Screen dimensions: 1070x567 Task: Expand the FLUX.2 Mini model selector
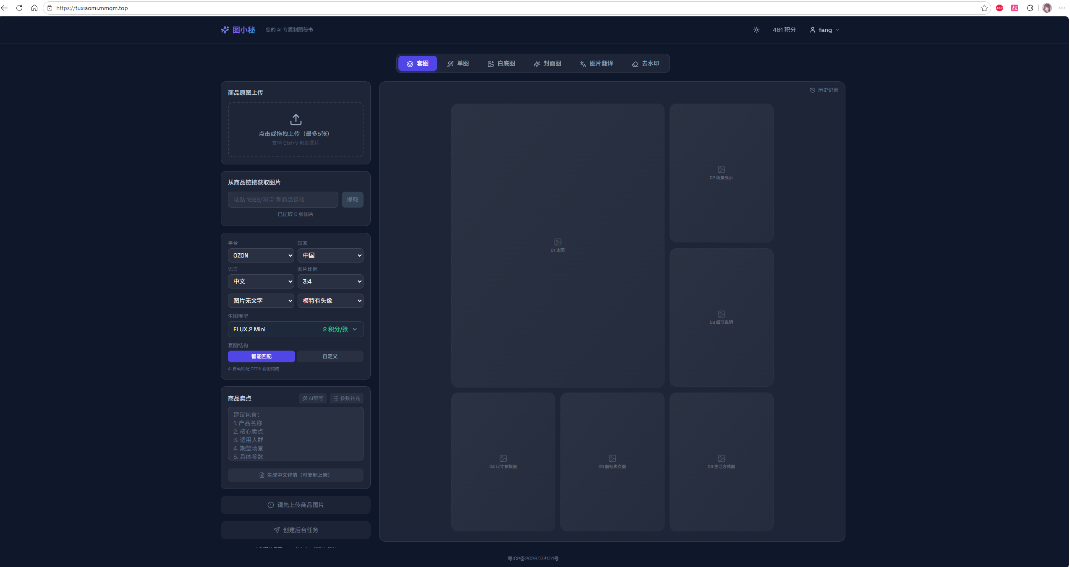click(296, 329)
